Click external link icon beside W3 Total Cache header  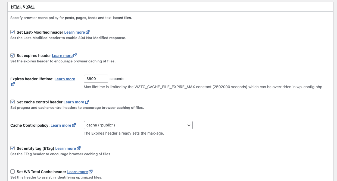click(91, 172)
